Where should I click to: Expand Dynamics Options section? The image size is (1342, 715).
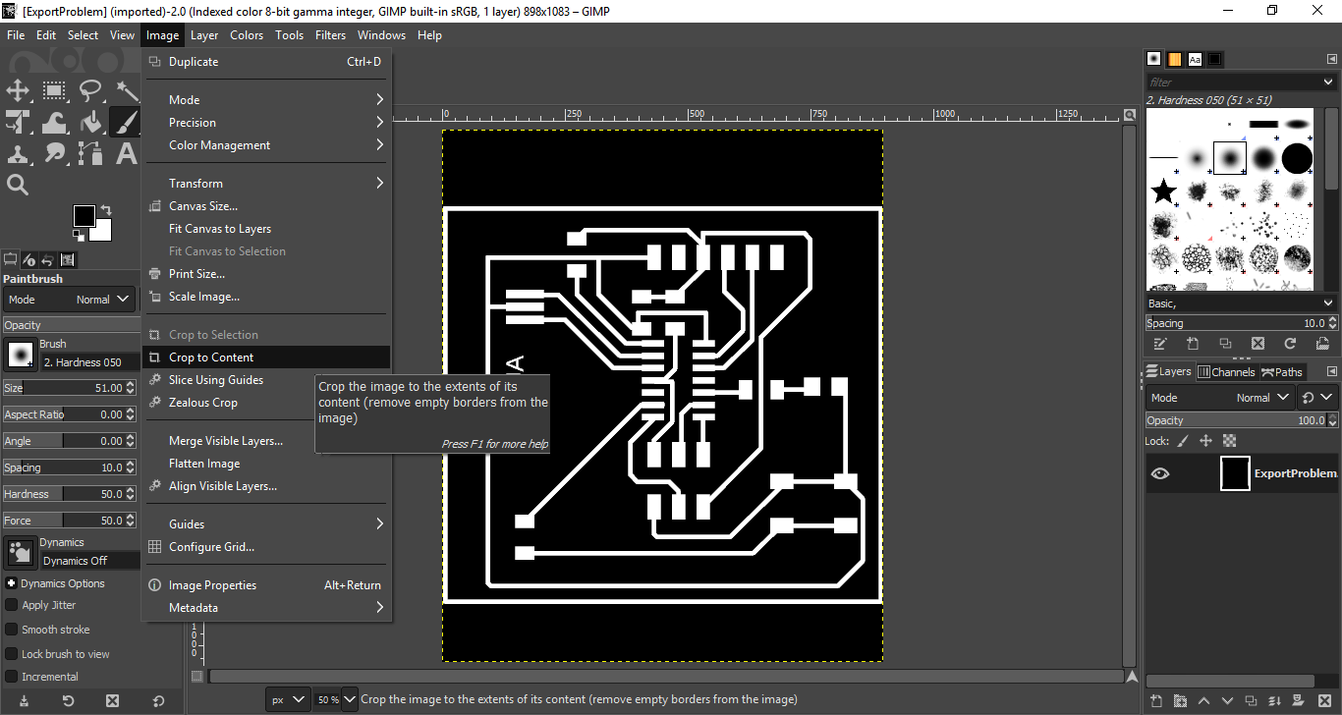pyautogui.click(x=11, y=583)
